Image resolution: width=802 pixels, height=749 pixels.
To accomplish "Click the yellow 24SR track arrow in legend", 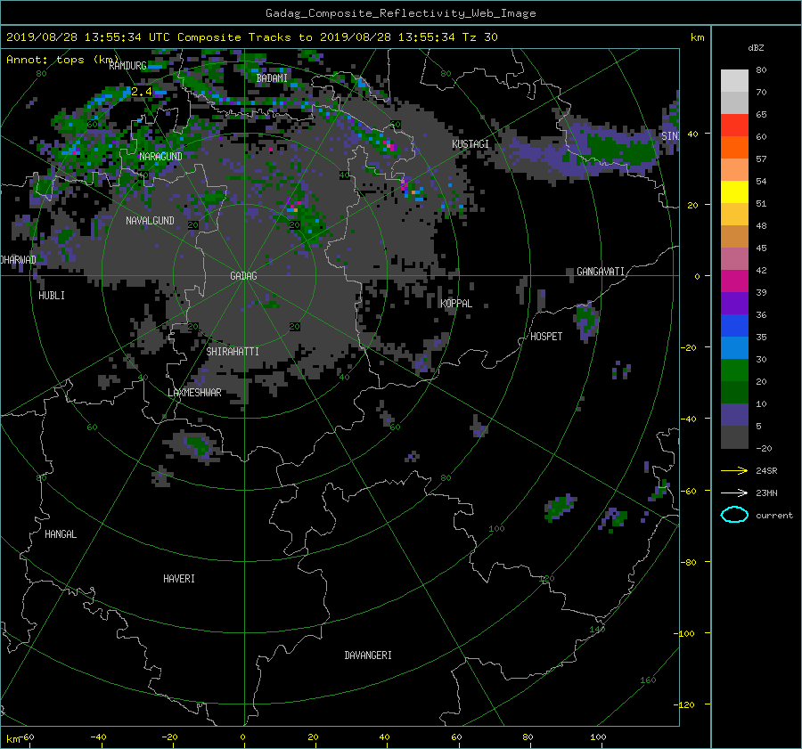I will [734, 470].
